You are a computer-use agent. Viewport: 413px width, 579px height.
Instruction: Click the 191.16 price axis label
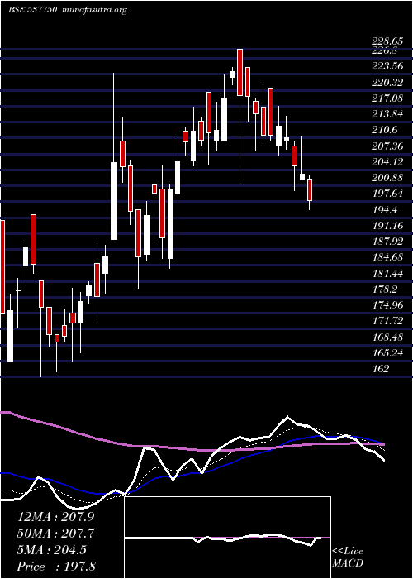[x=388, y=226]
